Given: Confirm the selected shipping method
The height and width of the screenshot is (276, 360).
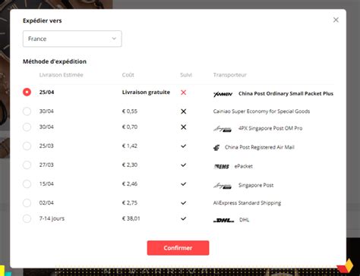Looking at the screenshot, I should [178, 248].
